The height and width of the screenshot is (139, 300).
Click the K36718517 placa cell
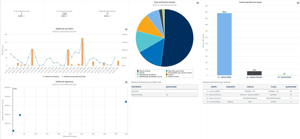pyautogui.click(x=274, y=95)
